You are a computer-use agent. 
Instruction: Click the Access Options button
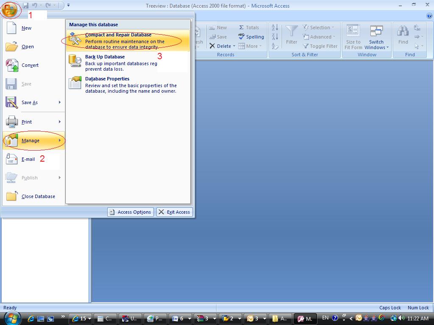[x=131, y=212]
